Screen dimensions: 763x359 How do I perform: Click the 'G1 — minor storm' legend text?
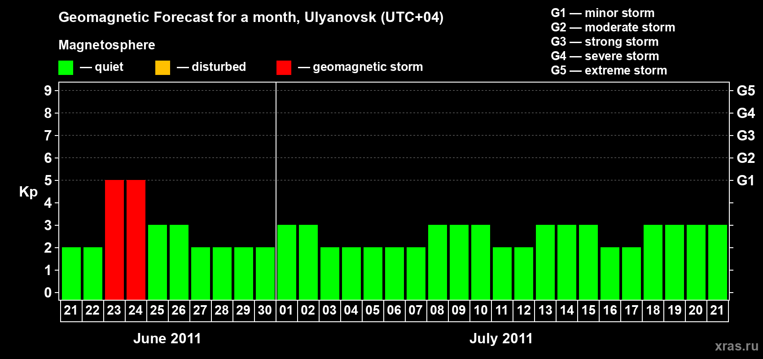tap(603, 13)
